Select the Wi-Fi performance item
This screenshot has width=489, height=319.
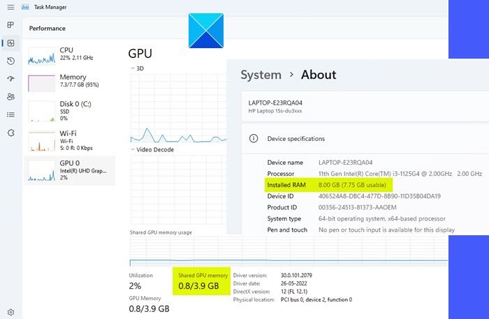click(70, 138)
